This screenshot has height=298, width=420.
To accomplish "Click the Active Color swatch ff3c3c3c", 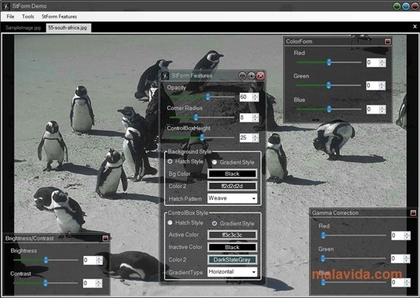I will (x=232, y=235).
